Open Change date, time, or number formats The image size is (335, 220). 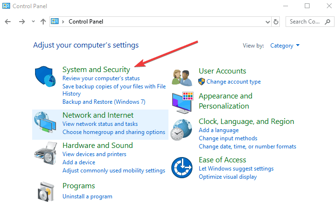247,147
